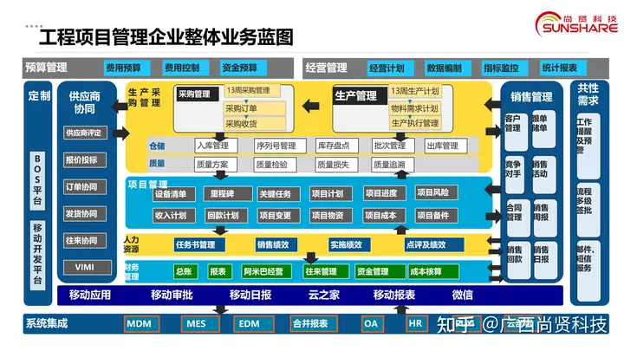Screen dimensions: 624x351
Task: Select 微信 in the mobile bar
Action: coord(463,295)
